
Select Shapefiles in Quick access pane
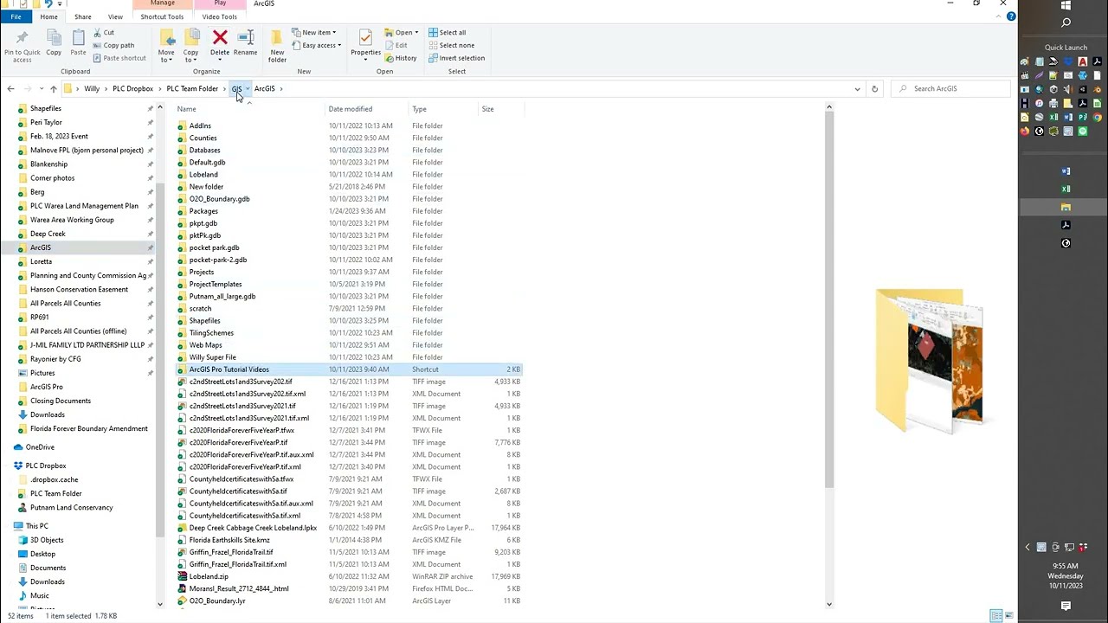point(46,108)
